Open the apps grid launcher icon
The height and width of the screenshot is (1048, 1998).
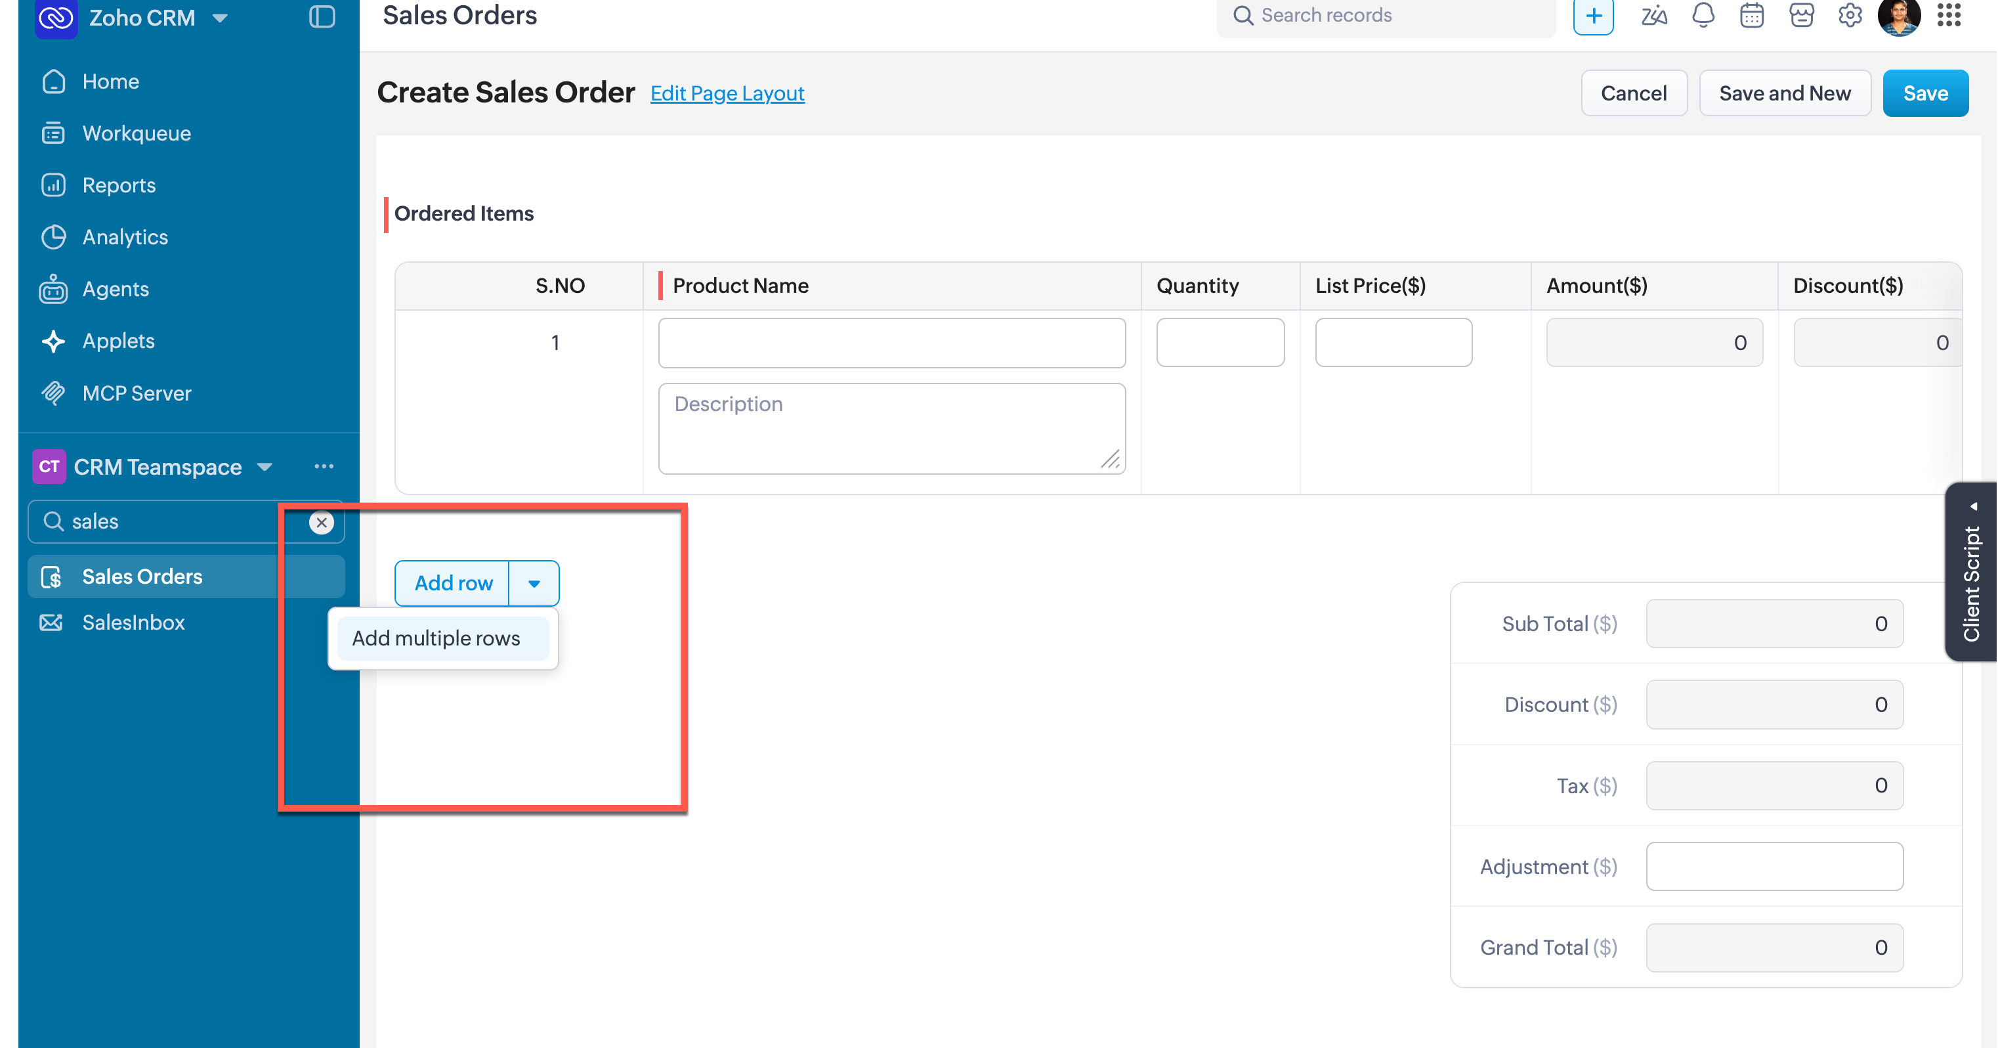tap(1948, 16)
